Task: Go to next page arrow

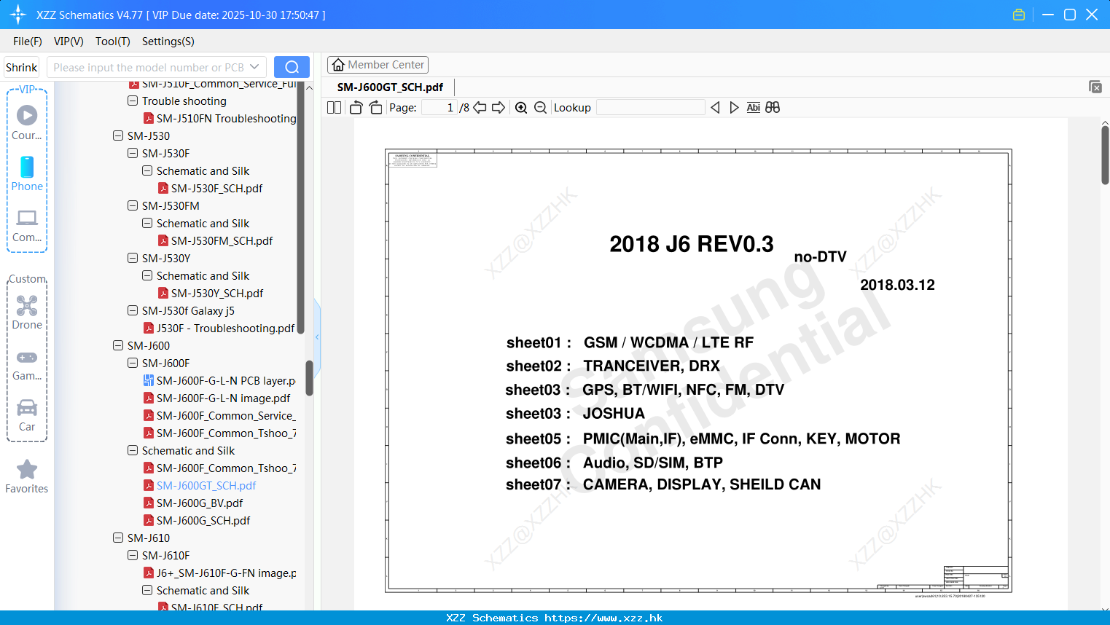Action: pos(499,108)
